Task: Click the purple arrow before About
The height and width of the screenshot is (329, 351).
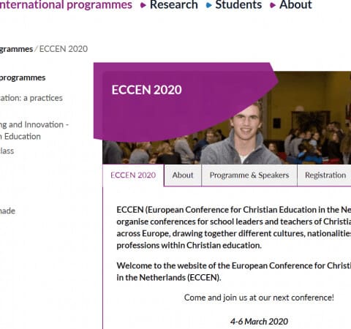Action: tap(273, 5)
